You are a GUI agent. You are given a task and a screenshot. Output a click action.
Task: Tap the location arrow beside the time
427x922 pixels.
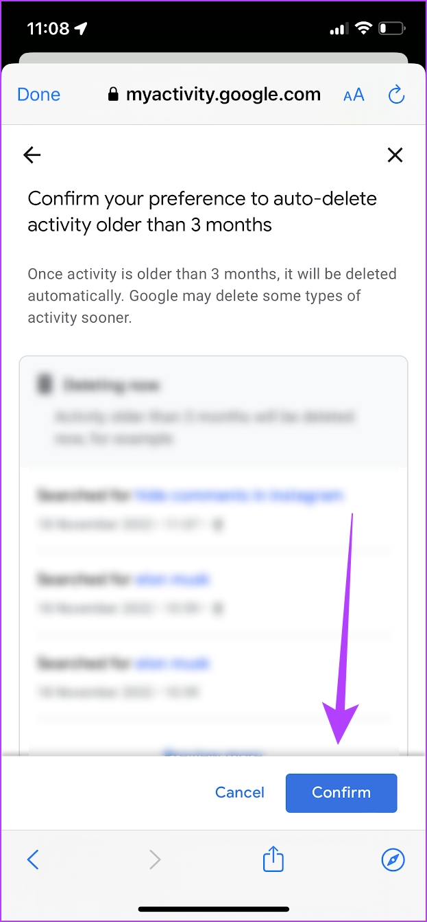tap(82, 29)
